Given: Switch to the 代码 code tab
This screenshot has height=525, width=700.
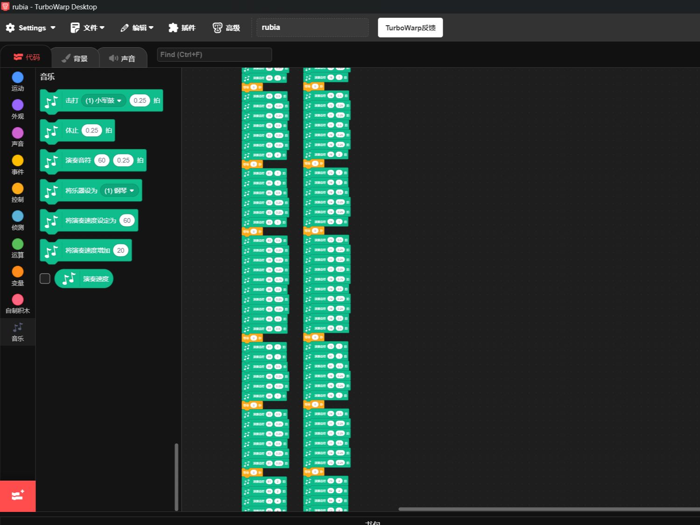Looking at the screenshot, I should [27, 57].
